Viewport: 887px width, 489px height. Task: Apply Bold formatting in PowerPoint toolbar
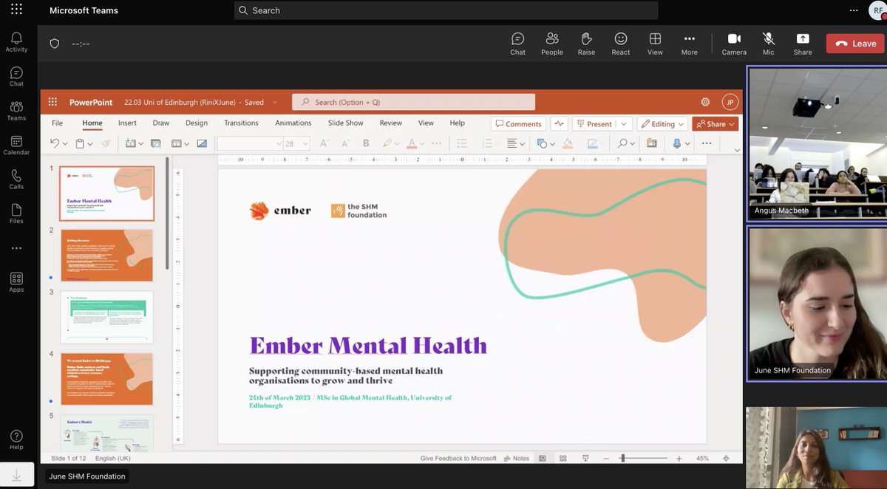365,143
